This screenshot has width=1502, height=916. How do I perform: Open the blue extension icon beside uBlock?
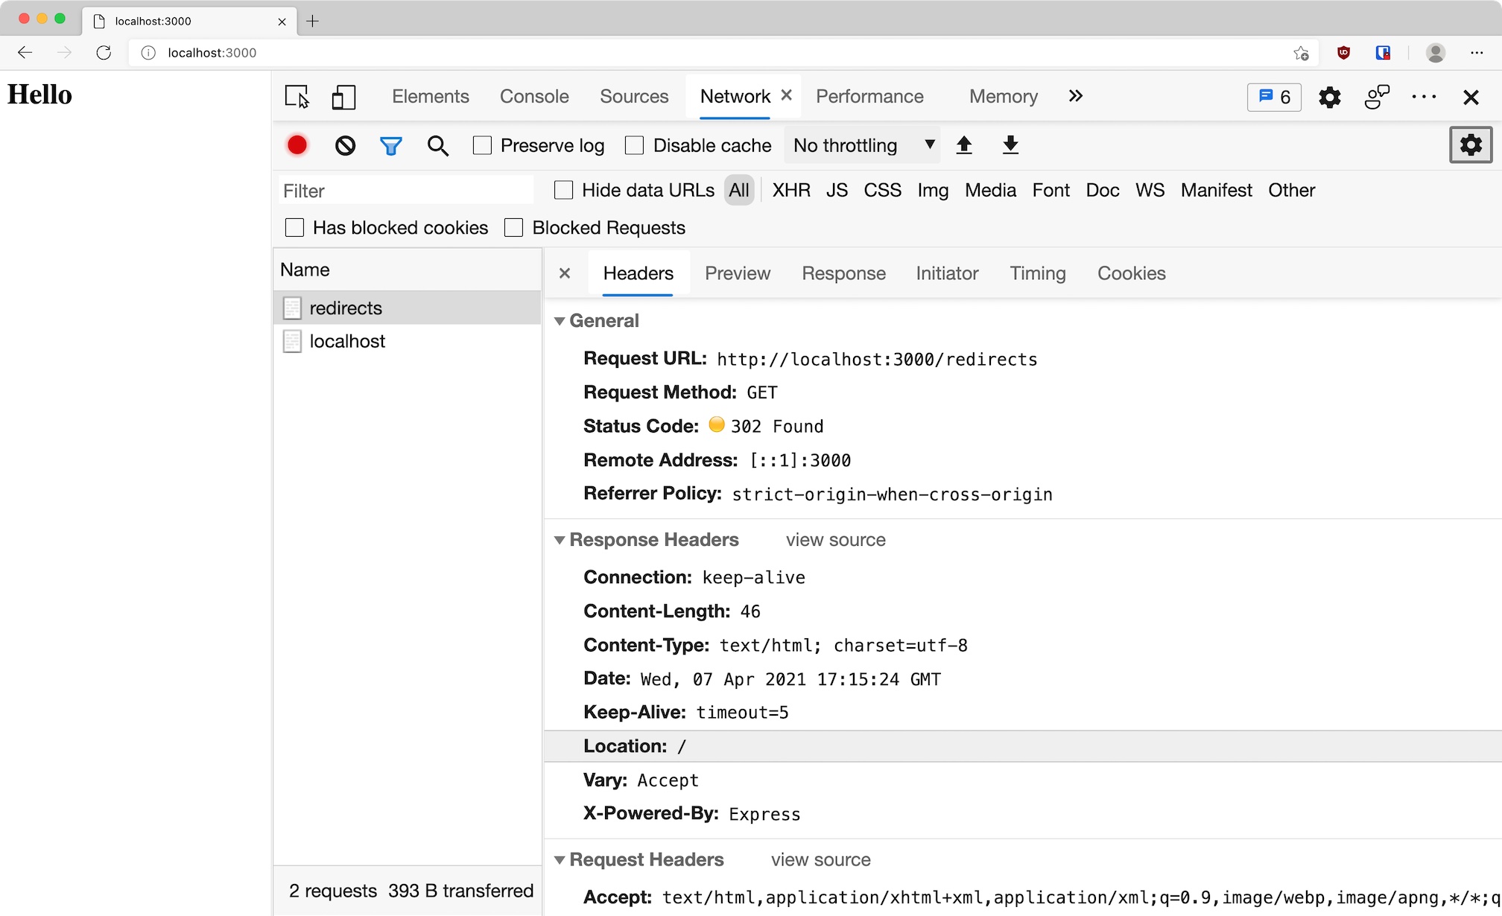[x=1384, y=52]
